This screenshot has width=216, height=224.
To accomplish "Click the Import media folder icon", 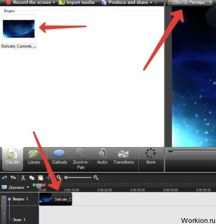I will 62,3.
